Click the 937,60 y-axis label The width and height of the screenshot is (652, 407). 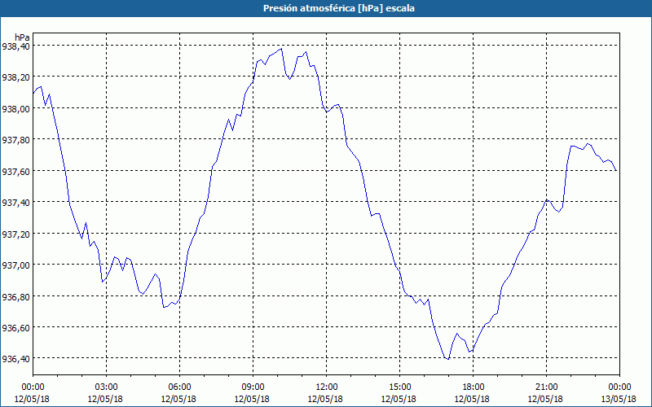pos(15,171)
